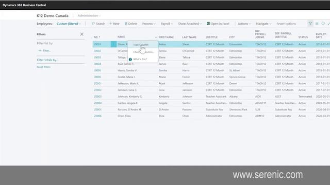Select the name cell Harris, Tamika V.
The image size is (330, 185).
tap(127, 70)
